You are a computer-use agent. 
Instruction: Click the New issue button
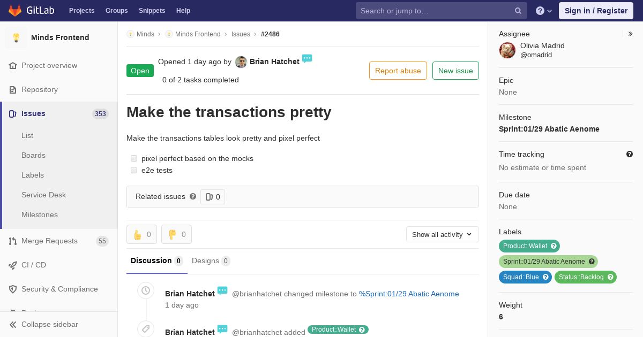point(455,71)
